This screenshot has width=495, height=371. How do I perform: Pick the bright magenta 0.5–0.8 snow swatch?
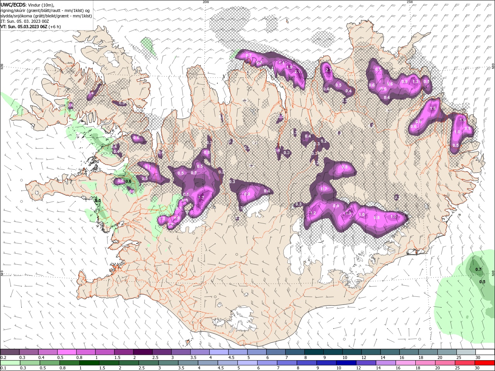[67, 352]
